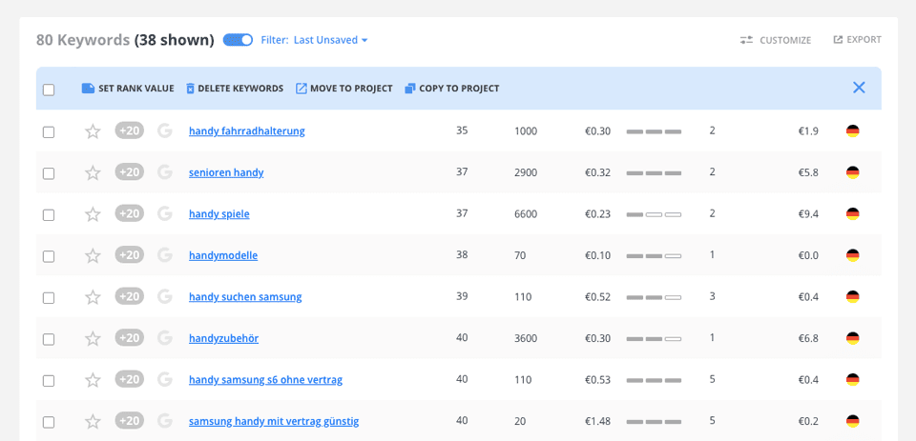Open the Customize columns options

775,40
